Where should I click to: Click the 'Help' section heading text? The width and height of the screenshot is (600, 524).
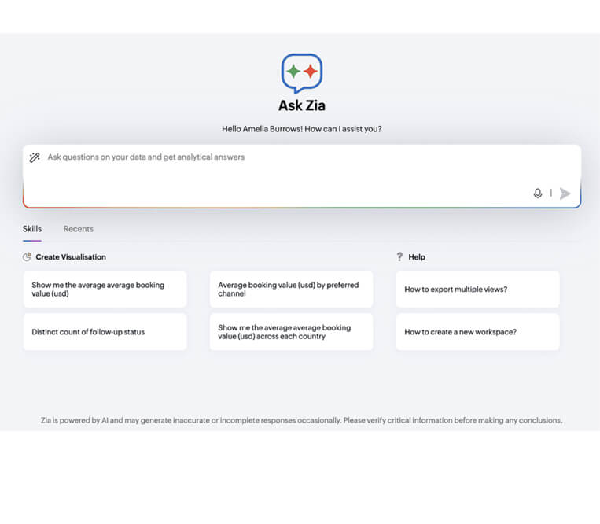(x=417, y=257)
